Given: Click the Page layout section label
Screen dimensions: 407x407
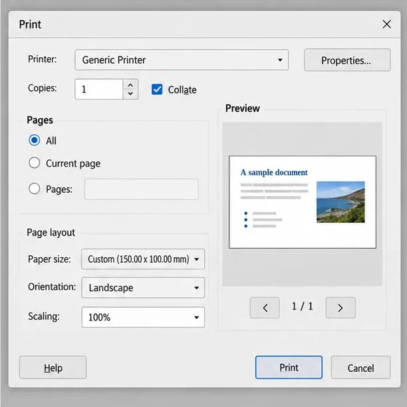Looking at the screenshot, I should click(x=51, y=233).
